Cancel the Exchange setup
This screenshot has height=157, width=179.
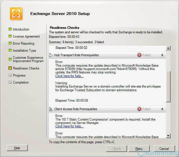[x=164, y=149]
